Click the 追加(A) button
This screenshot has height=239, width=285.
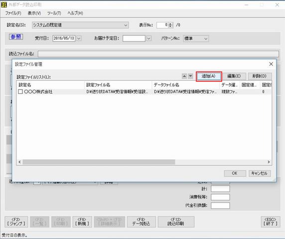pyautogui.click(x=209, y=76)
